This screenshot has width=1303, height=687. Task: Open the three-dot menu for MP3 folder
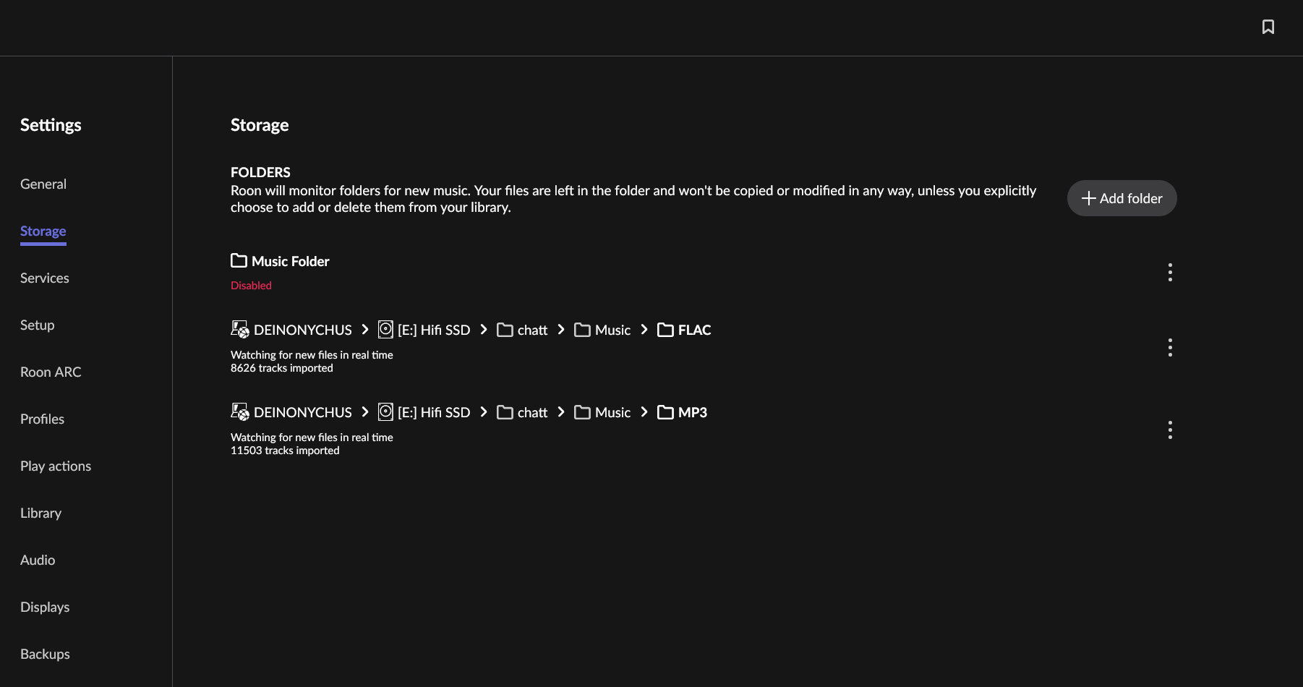pyautogui.click(x=1170, y=430)
